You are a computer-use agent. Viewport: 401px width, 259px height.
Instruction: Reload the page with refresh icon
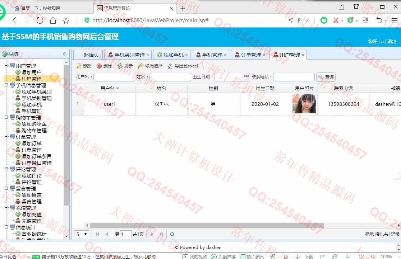click(40, 20)
